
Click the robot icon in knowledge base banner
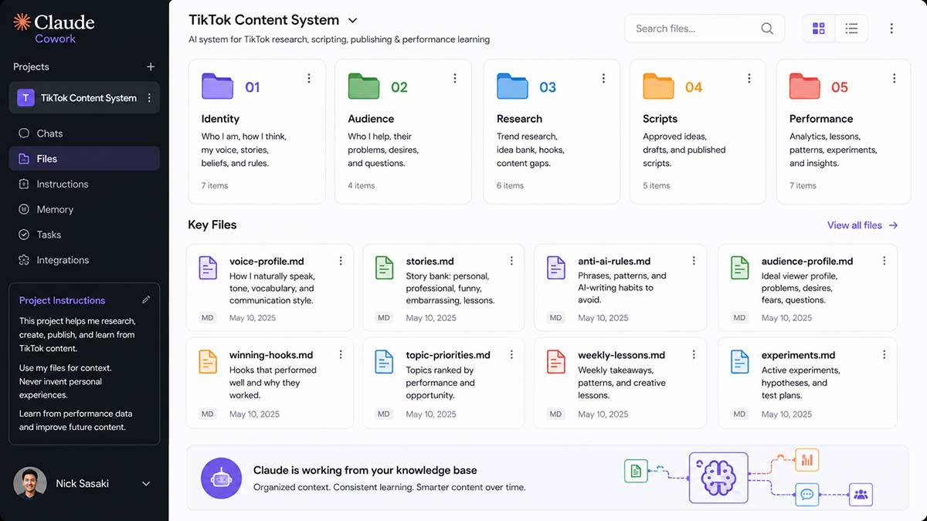coord(221,478)
